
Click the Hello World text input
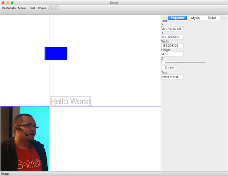(172, 77)
